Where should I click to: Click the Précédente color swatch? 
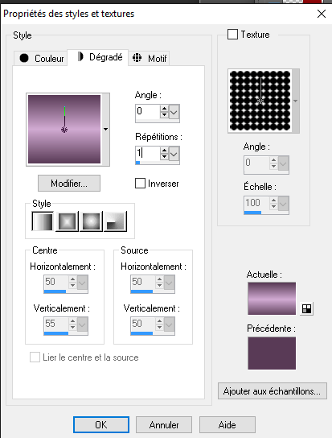[272, 353]
